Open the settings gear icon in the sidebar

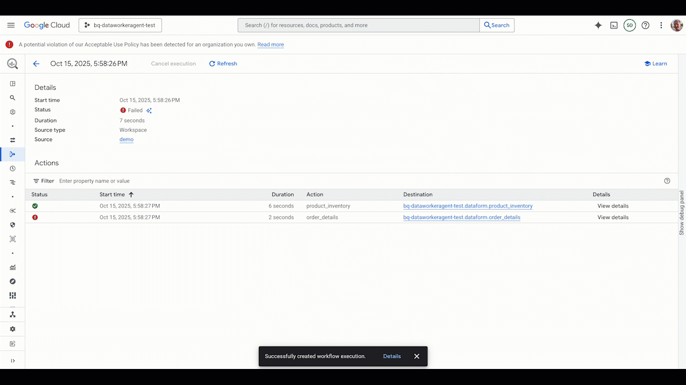[x=13, y=329]
